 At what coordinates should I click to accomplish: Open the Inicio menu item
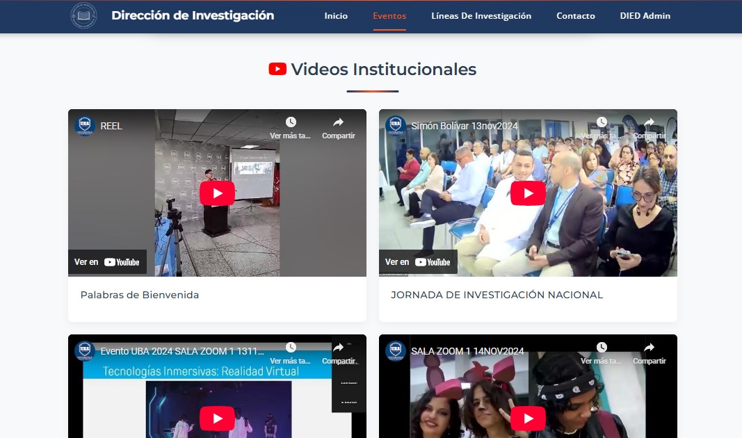tap(336, 15)
